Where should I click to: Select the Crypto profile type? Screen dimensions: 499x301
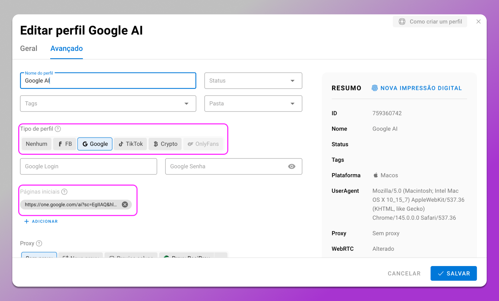pos(165,144)
